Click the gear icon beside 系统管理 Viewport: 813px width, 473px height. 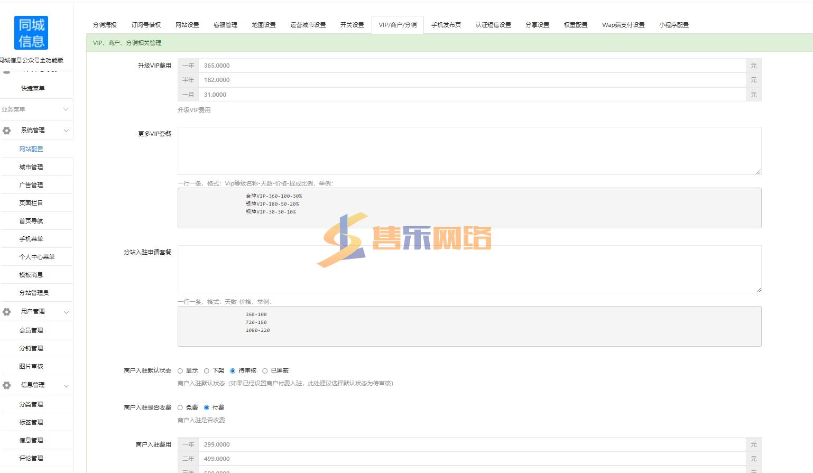click(7, 131)
